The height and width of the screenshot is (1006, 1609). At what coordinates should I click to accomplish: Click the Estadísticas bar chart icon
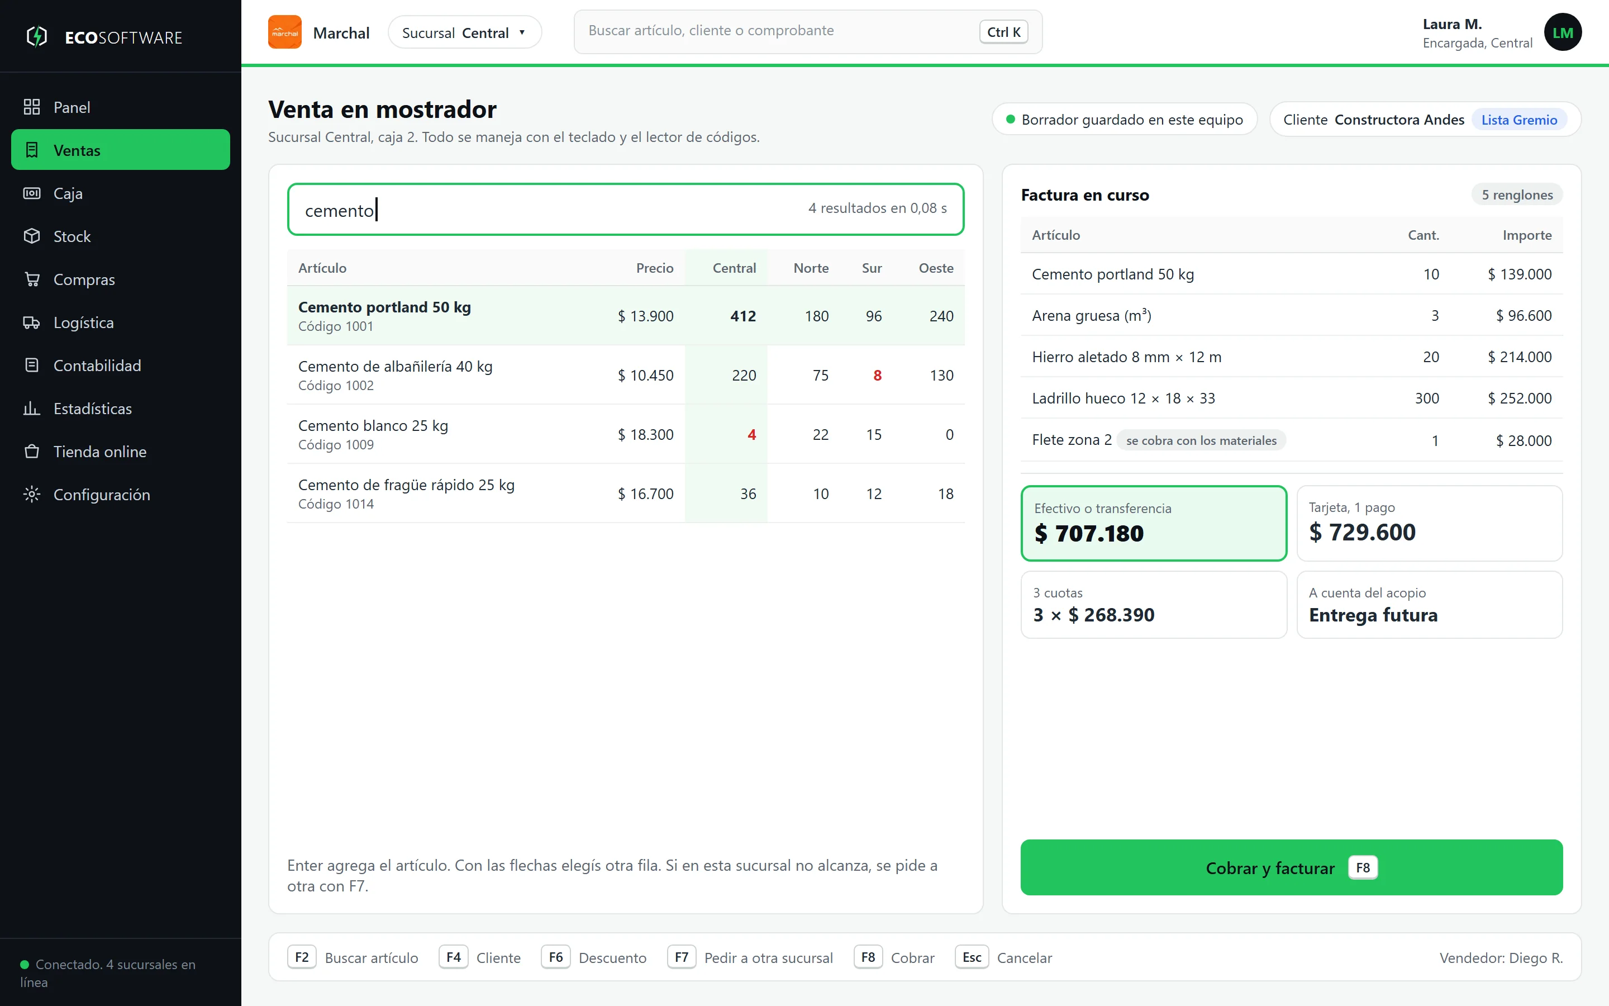click(x=32, y=408)
